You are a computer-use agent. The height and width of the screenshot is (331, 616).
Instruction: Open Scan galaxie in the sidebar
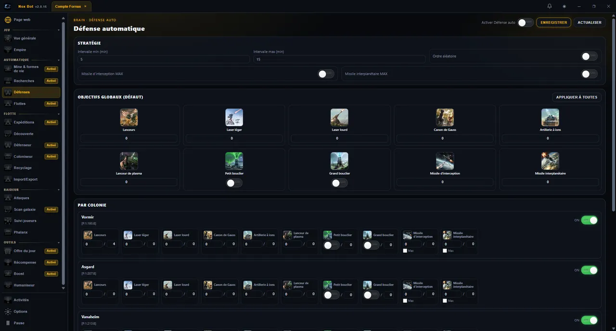(31, 209)
